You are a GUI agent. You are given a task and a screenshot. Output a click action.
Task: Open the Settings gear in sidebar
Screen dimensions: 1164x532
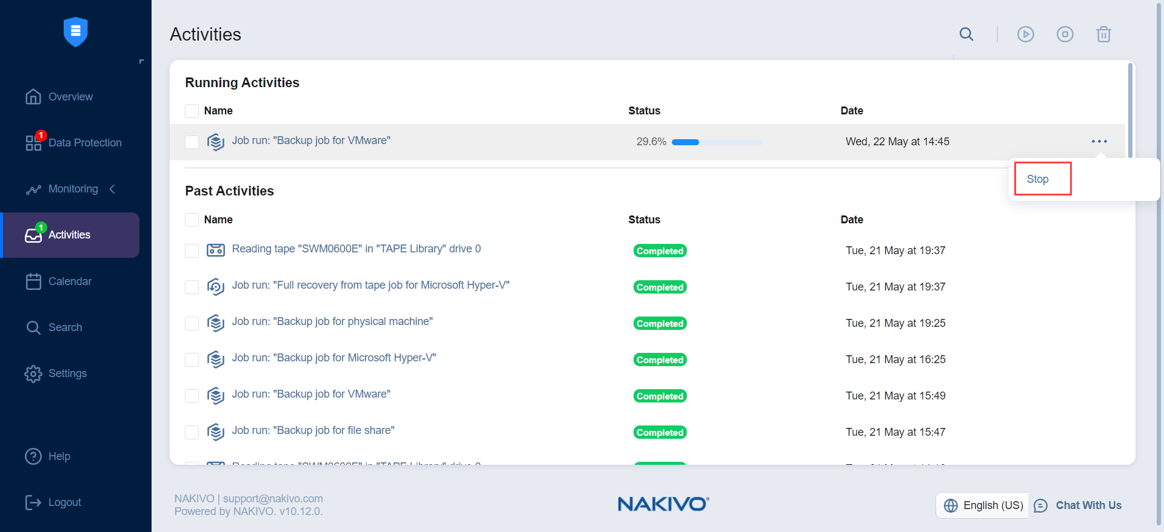tap(33, 373)
